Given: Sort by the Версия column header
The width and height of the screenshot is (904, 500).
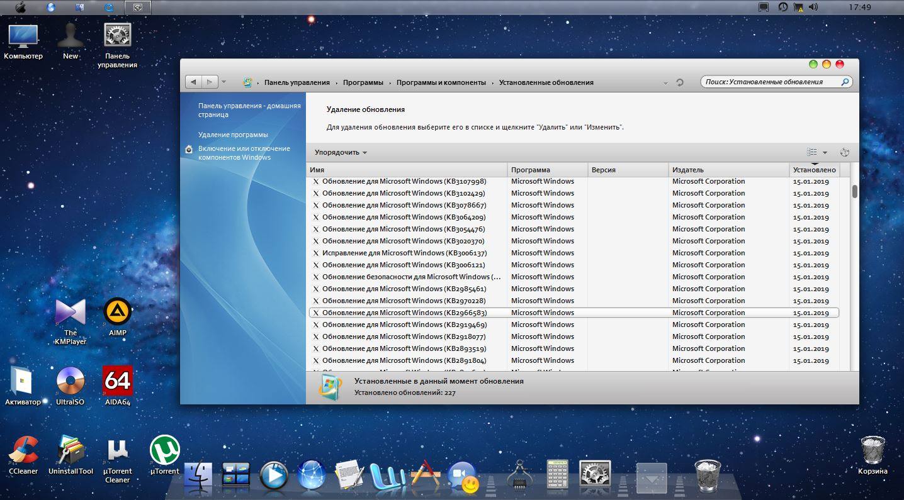Looking at the screenshot, I should [x=628, y=170].
